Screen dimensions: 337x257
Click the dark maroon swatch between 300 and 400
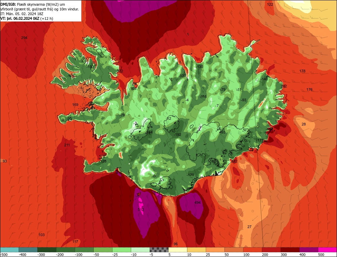pyautogui.click(x=290, y=250)
